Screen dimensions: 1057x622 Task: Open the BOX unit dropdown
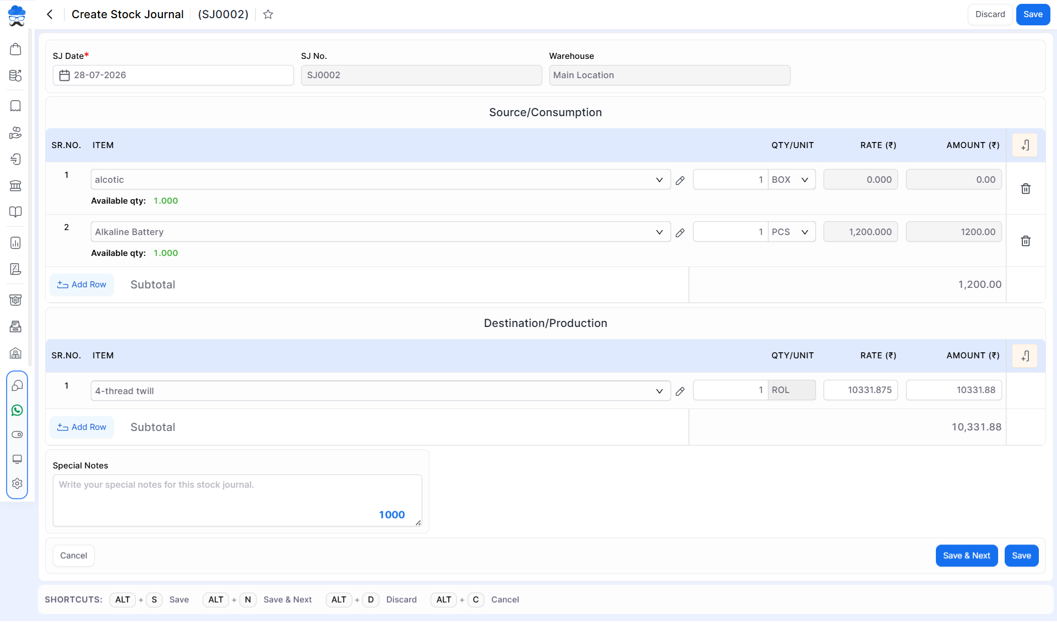click(792, 180)
